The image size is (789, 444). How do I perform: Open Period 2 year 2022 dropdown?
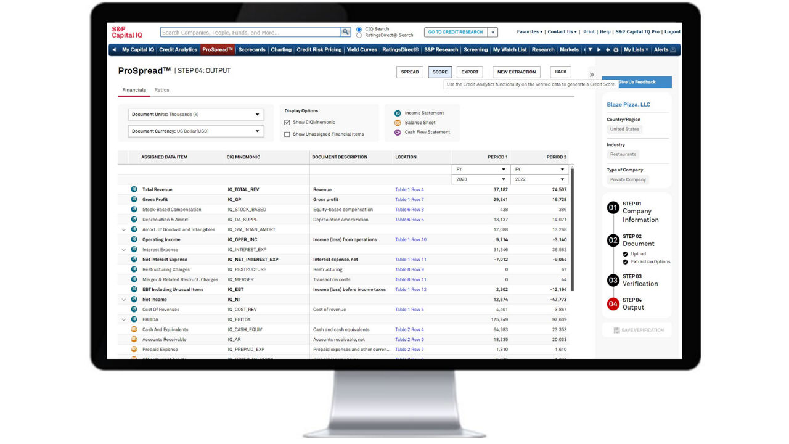[x=539, y=179]
